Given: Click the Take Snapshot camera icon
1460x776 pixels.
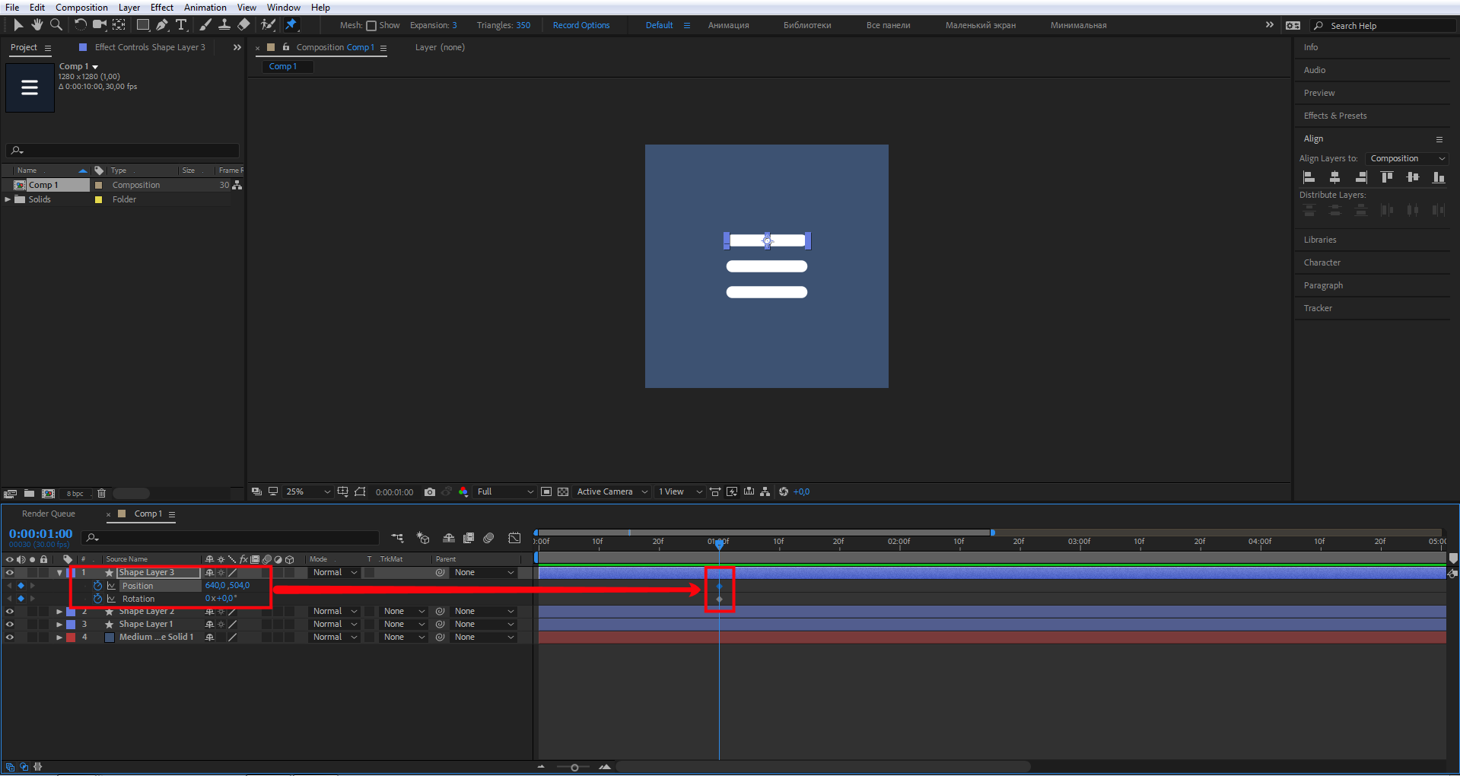Looking at the screenshot, I should (430, 492).
